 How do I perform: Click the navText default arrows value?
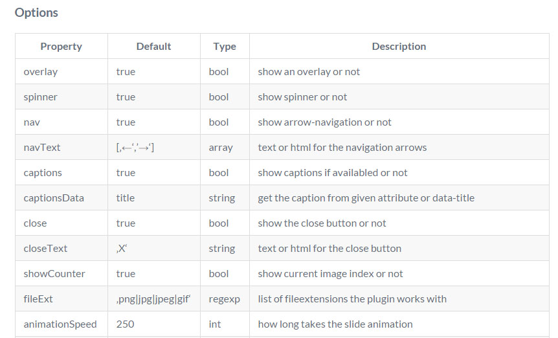tap(135, 147)
